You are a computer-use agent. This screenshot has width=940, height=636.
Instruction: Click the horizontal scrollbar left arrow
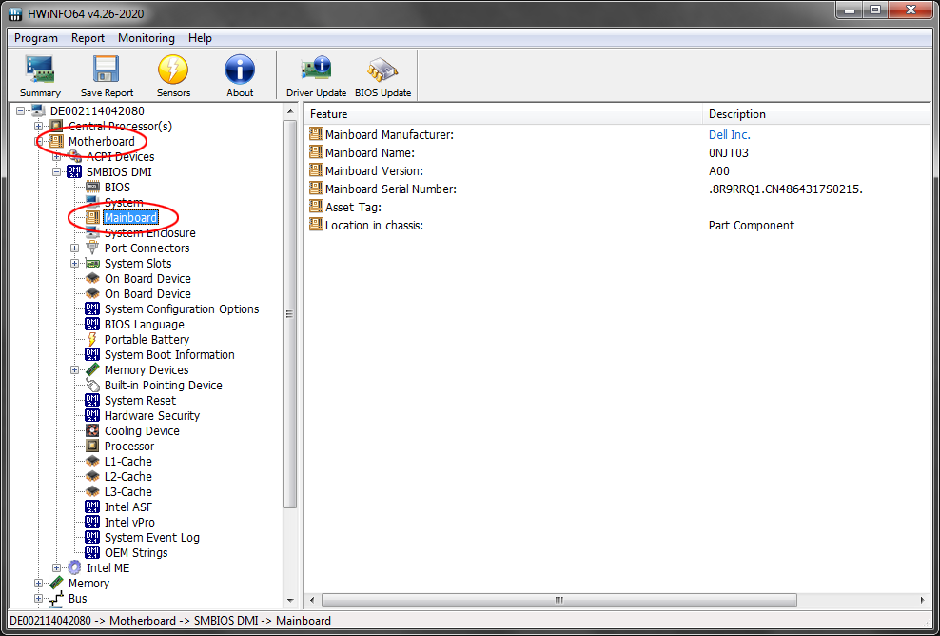(312, 600)
